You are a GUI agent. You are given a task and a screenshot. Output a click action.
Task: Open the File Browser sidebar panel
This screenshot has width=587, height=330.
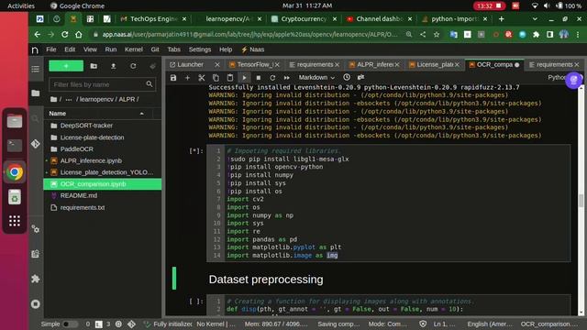point(36,93)
